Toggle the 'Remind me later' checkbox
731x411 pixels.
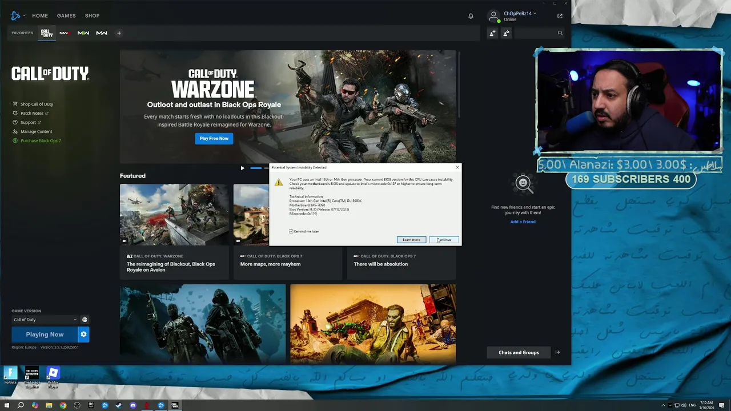[291, 231]
